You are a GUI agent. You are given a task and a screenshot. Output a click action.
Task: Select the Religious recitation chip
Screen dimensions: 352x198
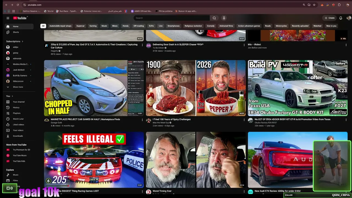(193, 26)
